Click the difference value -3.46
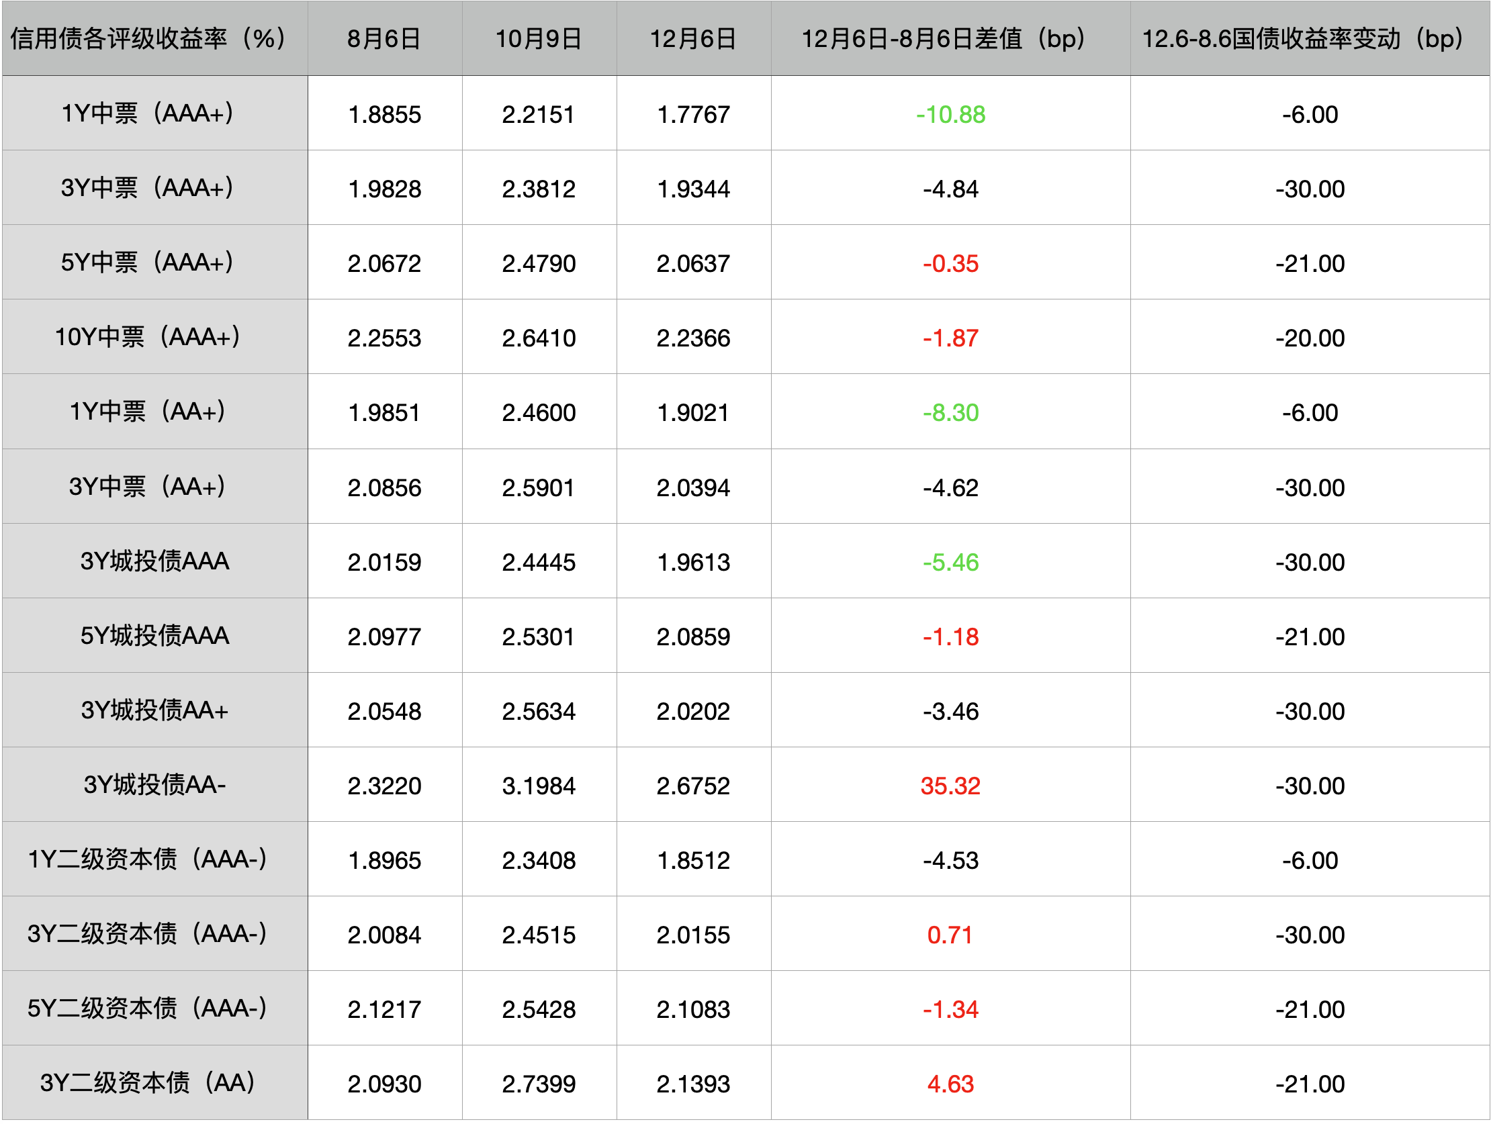The height and width of the screenshot is (1124, 1491). (950, 711)
